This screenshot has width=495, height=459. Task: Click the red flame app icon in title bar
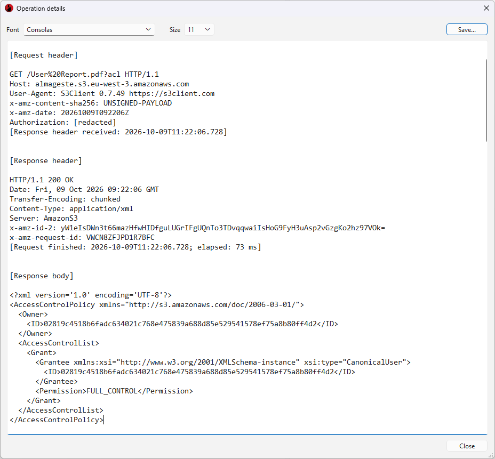pyautogui.click(x=9, y=8)
